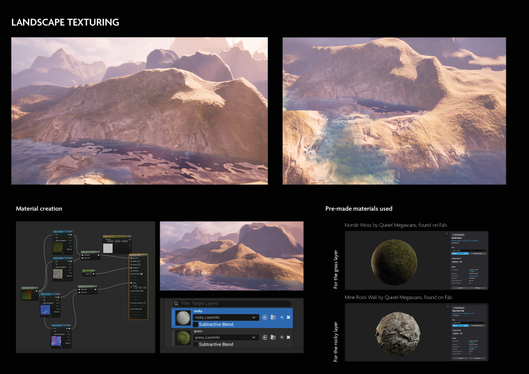
Task: Click blue add button for Mine Rock Wall
Action: pyautogui.click(x=460, y=324)
